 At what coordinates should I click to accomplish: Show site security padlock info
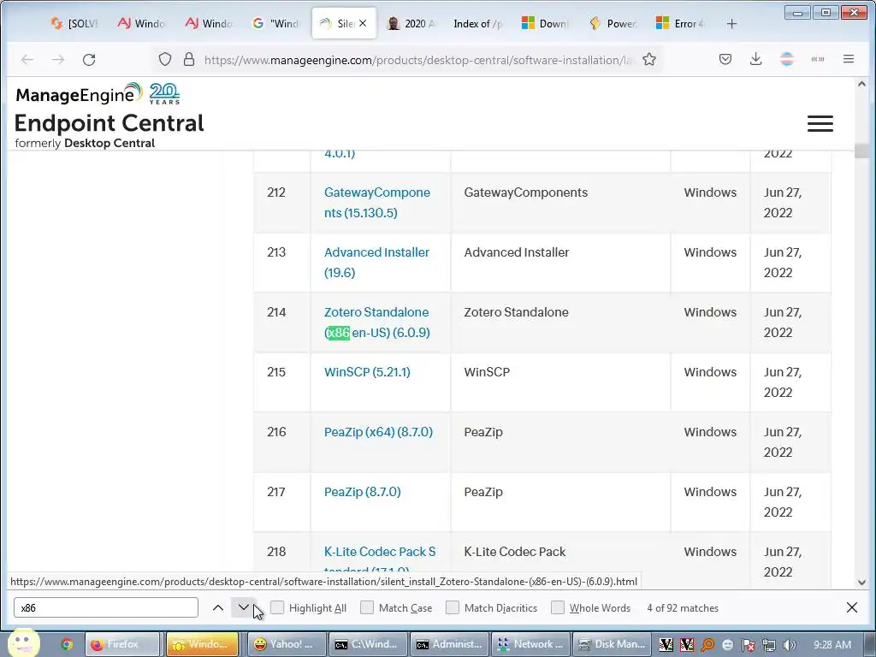[x=189, y=59]
